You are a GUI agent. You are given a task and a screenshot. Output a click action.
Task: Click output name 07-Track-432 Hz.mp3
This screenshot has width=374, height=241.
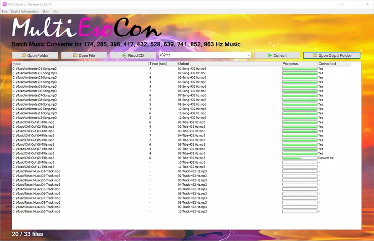[x=192, y=198]
